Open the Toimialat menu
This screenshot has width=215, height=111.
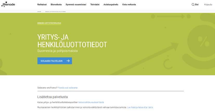(95, 4)
